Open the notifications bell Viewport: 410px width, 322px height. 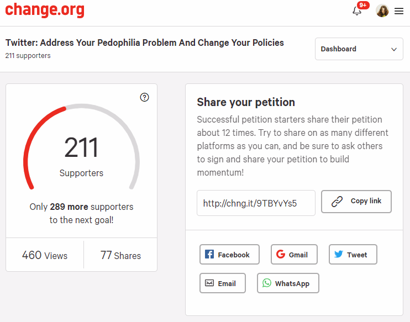(x=356, y=11)
